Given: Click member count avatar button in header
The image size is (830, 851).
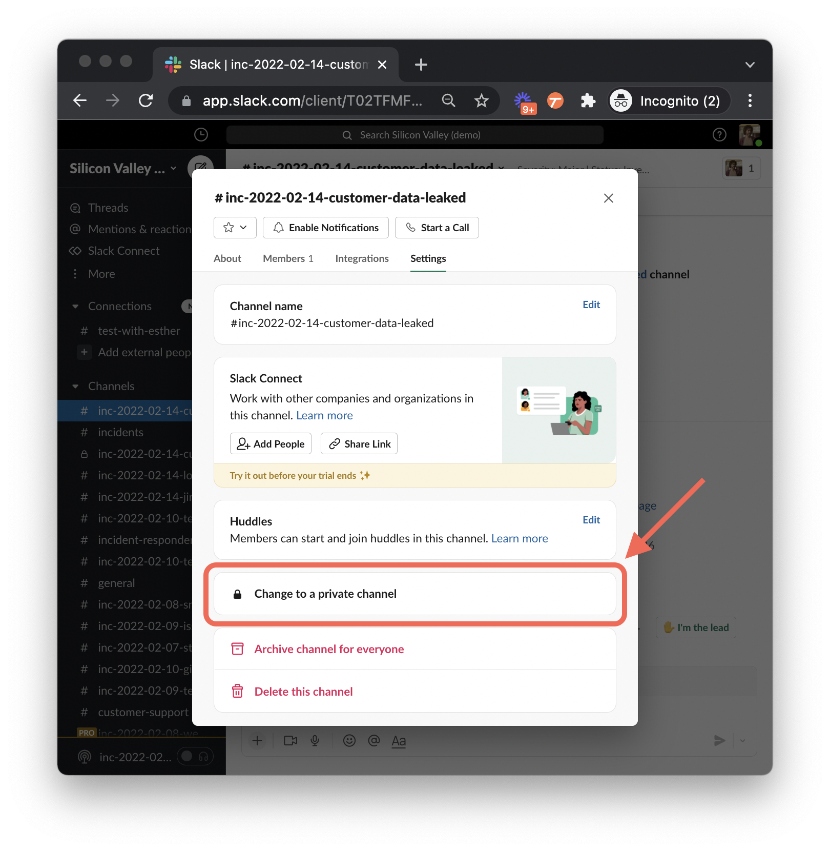Looking at the screenshot, I should 741,168.
